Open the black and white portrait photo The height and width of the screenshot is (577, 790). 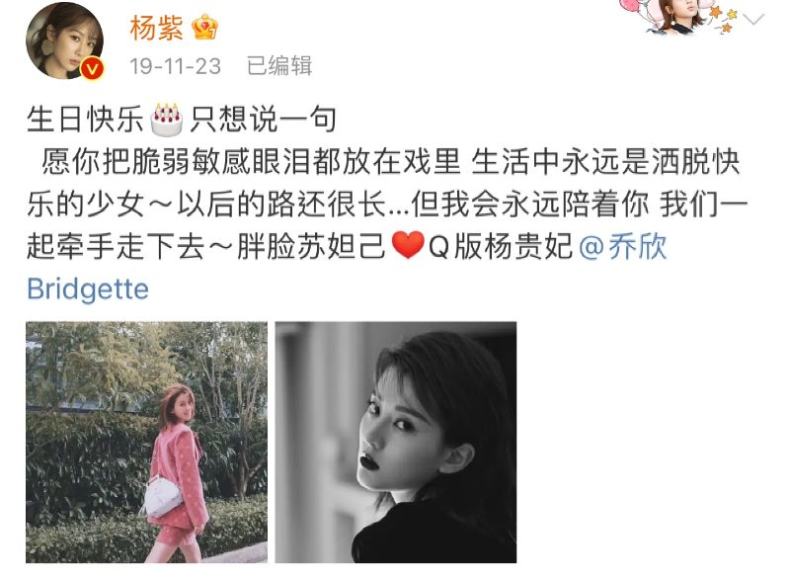tap(396, 442)
